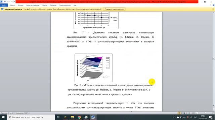This screenshot has width=215, height=120.
Task: Open Google Chrome from the taskbar
Action: click(x=79, y=117)
